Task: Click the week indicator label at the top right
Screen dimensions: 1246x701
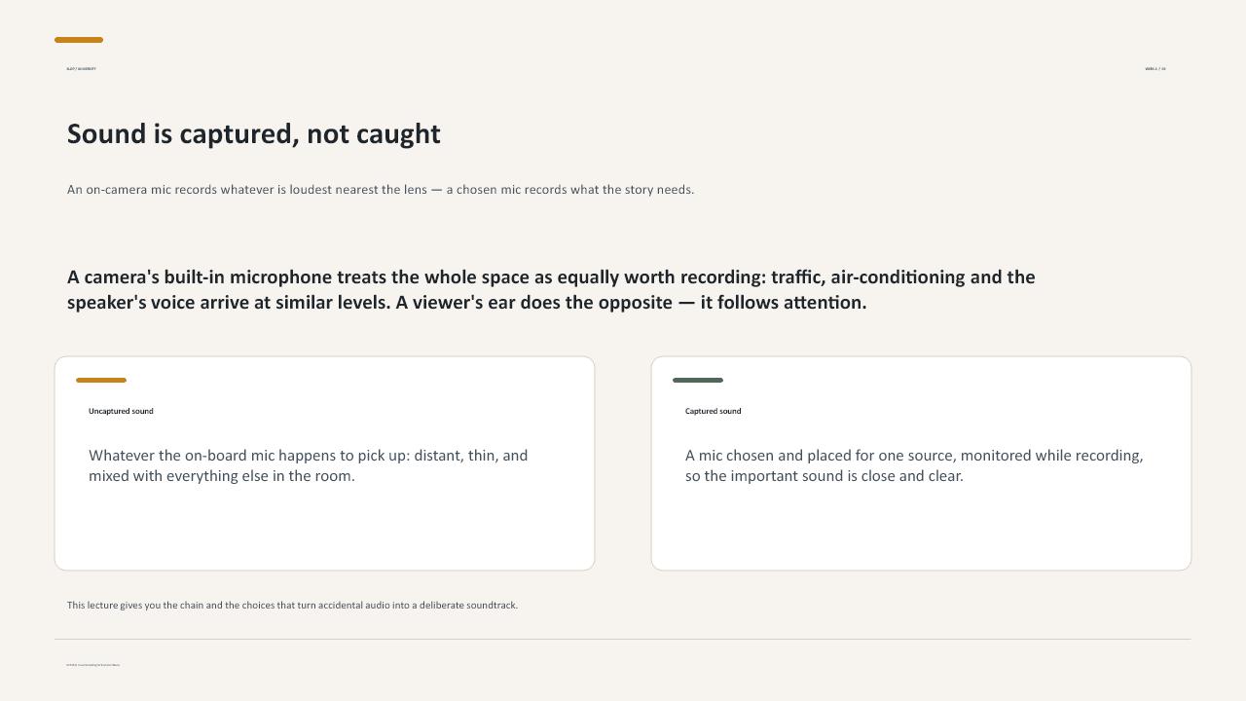Action: click(x=1155, y=69)
